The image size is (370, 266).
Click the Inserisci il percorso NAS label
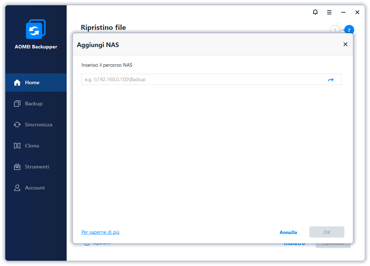[107, 65]
